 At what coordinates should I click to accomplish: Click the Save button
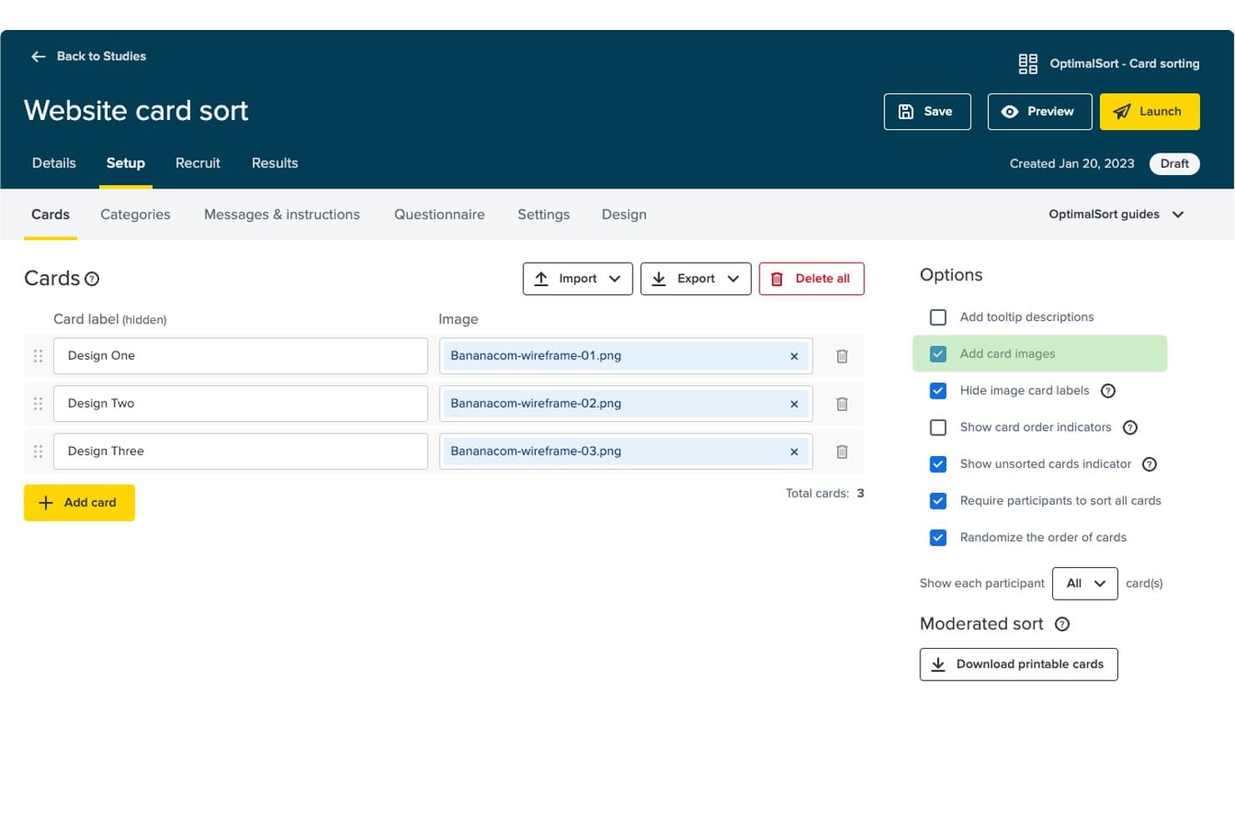pyautogui.click(x=927, y=112)
